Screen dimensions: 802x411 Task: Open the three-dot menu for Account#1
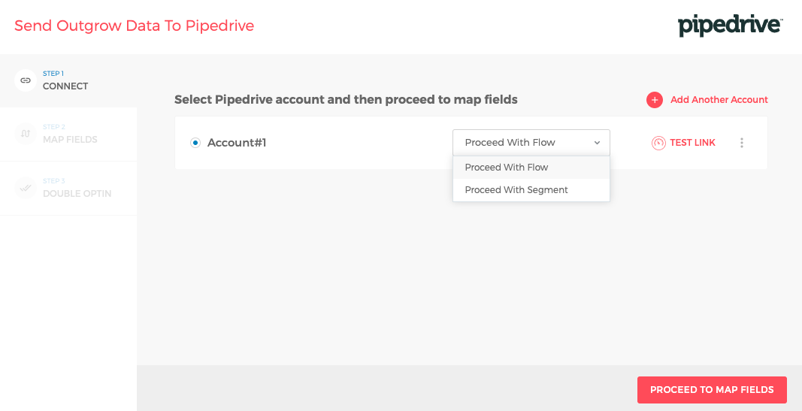[x=742, y=143]
